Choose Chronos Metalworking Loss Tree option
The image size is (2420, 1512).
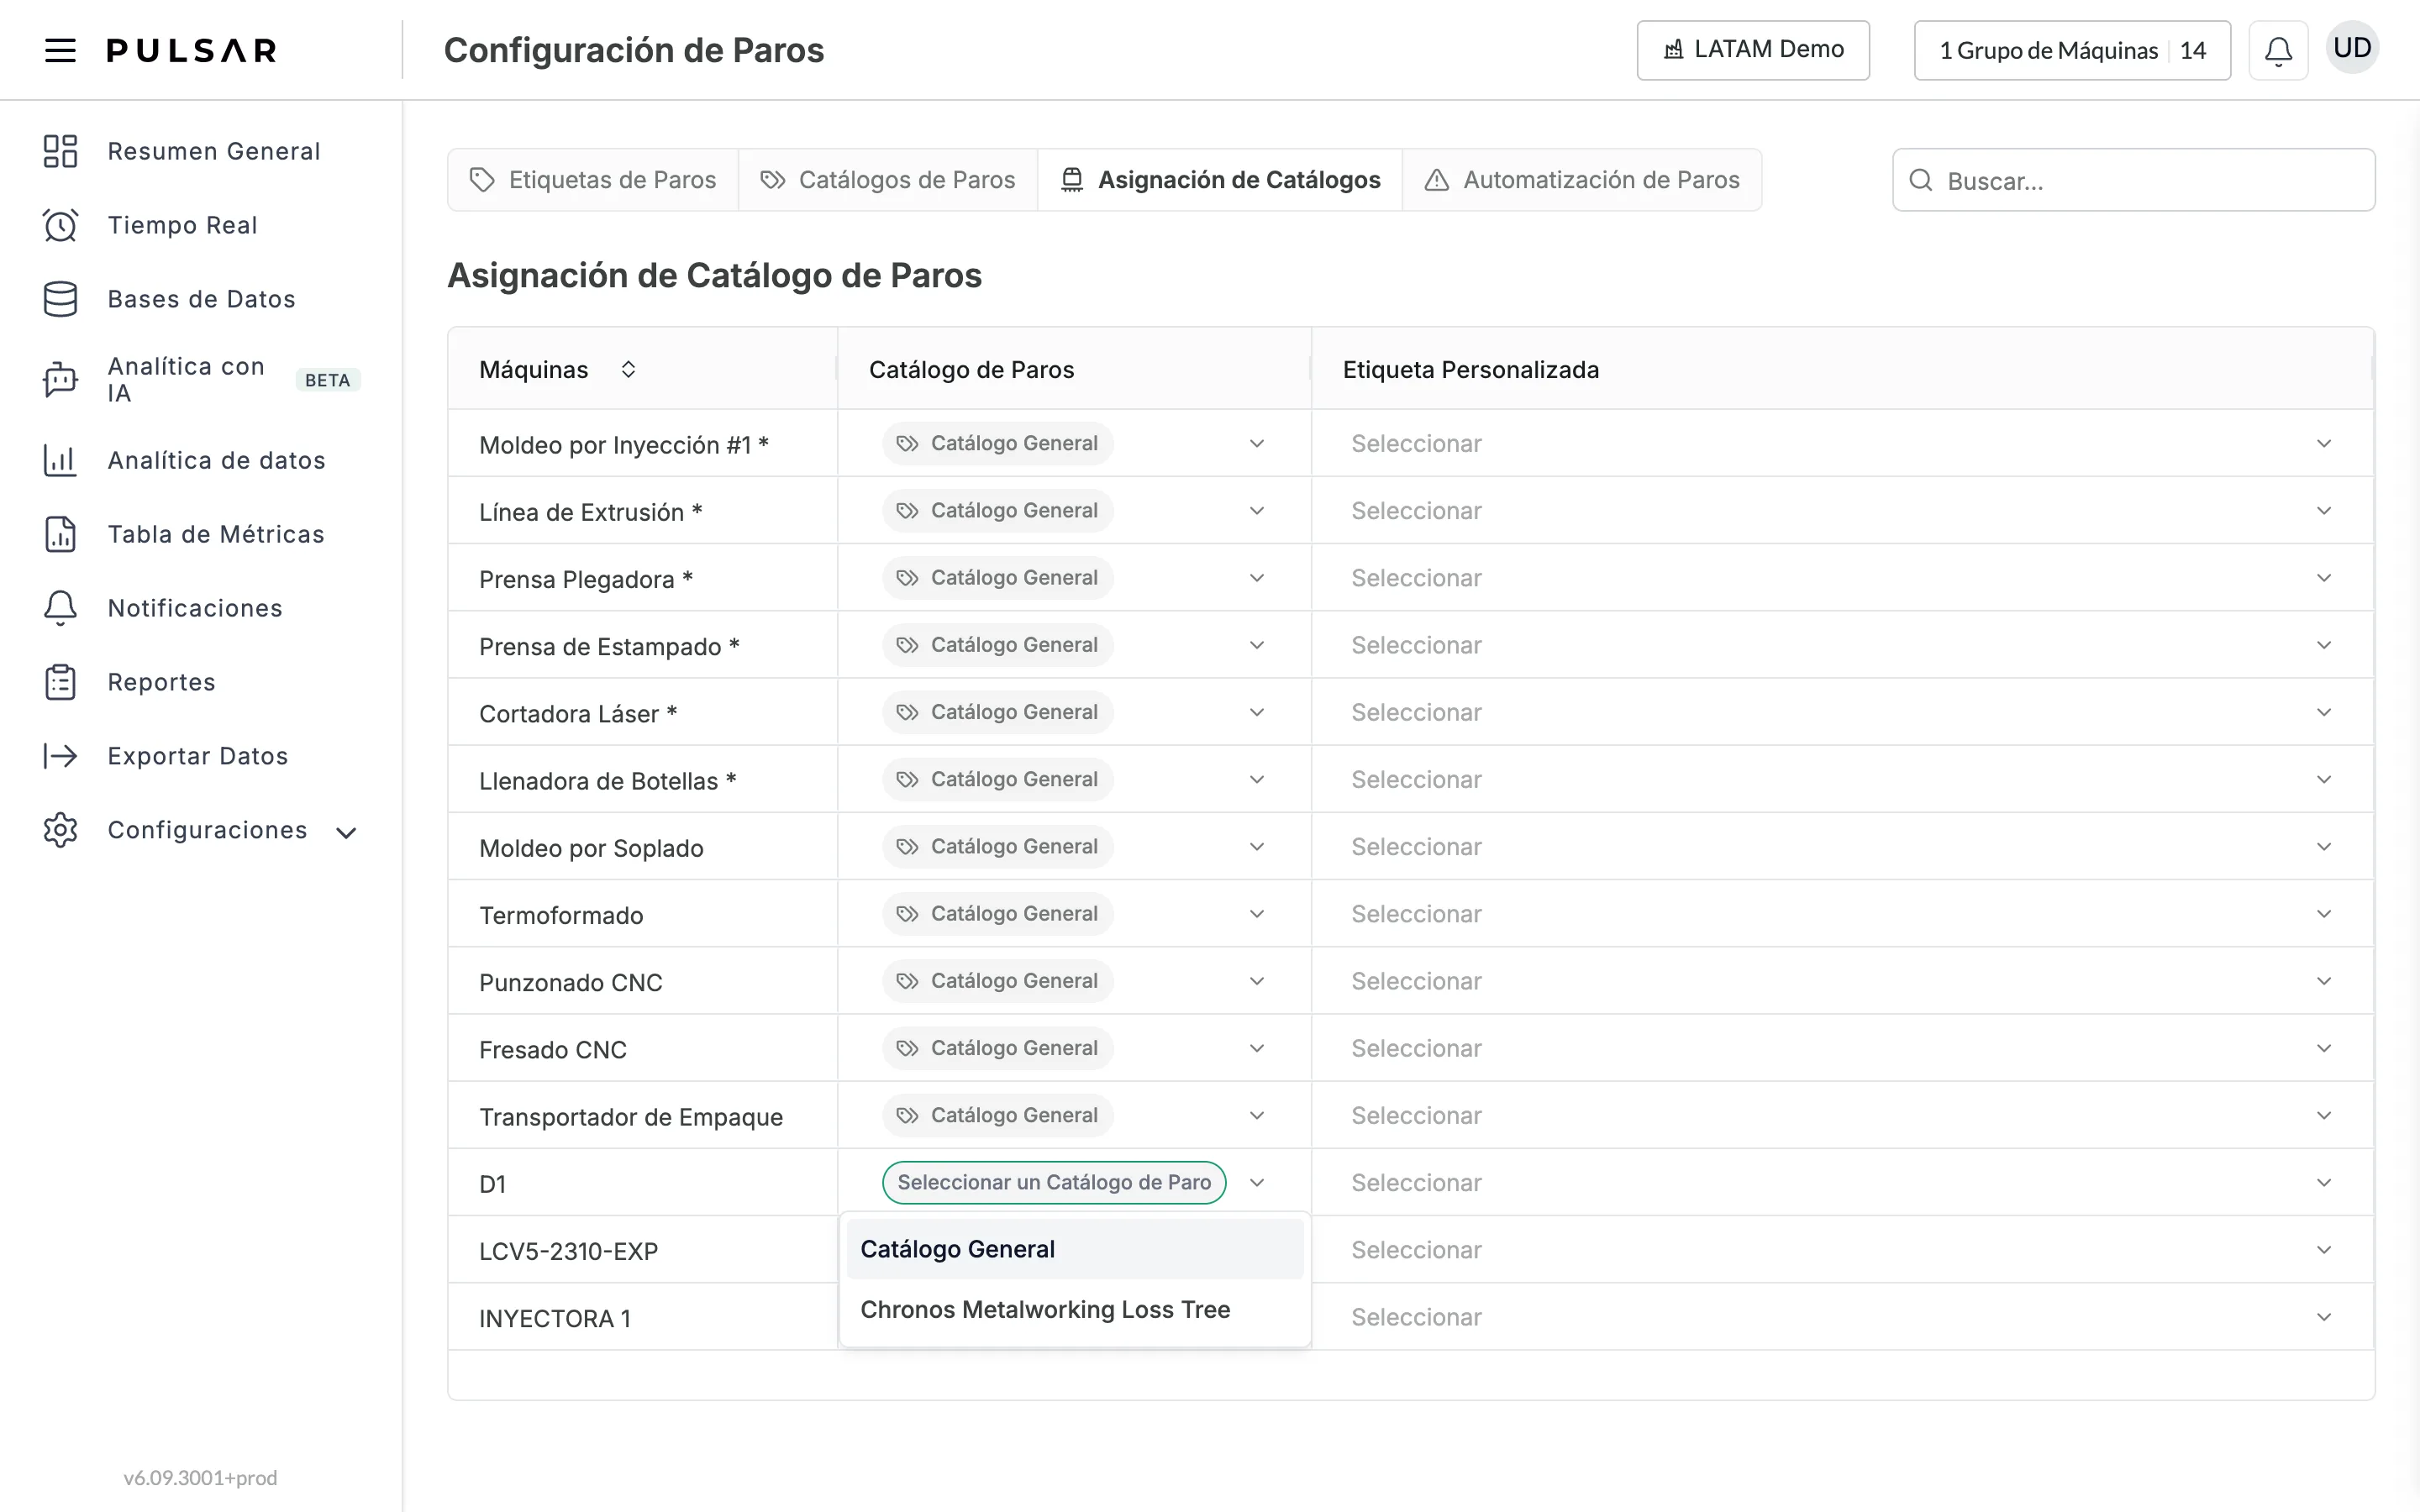click(x=1075, y=1310)
